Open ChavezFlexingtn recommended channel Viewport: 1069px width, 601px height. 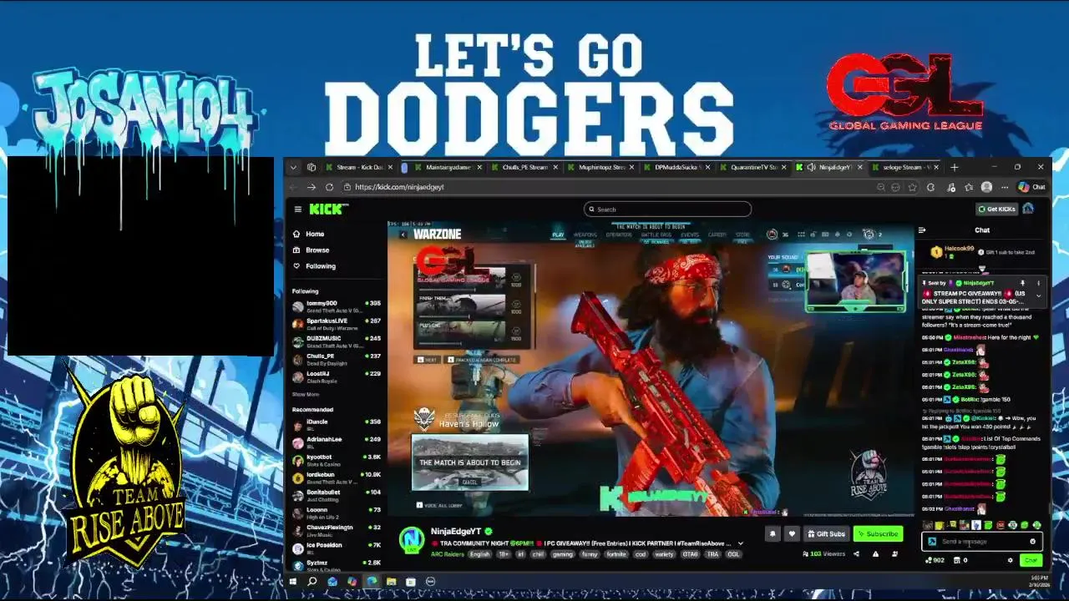(337, 530)
